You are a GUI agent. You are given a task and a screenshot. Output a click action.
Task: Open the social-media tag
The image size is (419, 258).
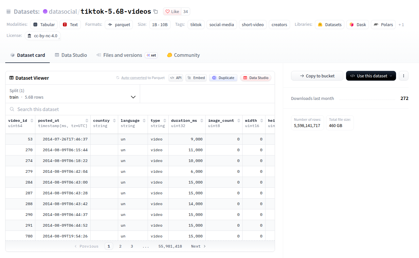click(x=222, y=24)
